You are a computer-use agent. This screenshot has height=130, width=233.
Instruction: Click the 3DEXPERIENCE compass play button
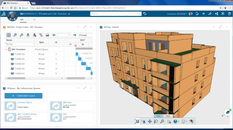tap(12, 16)
